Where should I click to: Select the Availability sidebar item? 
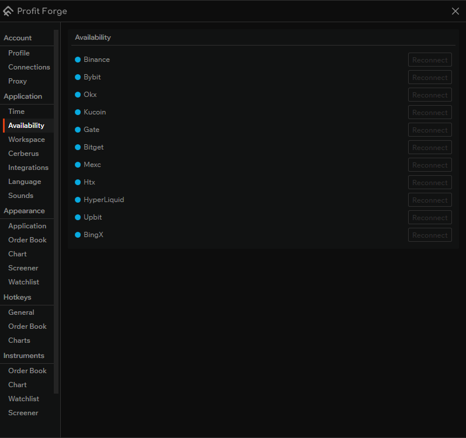click(27, 126)
